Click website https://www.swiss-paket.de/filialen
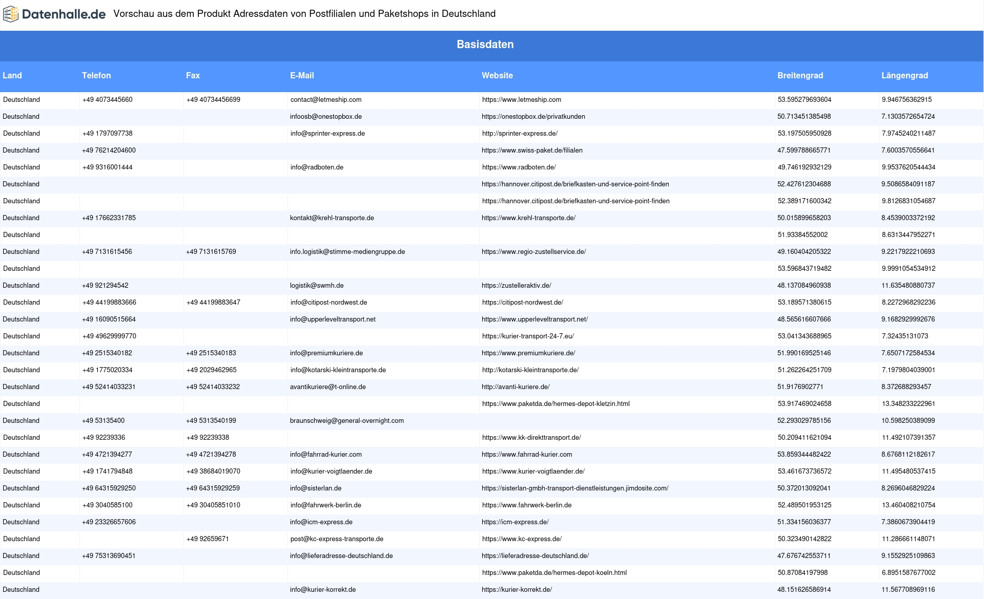984x599 pixels. pos(532,151)
